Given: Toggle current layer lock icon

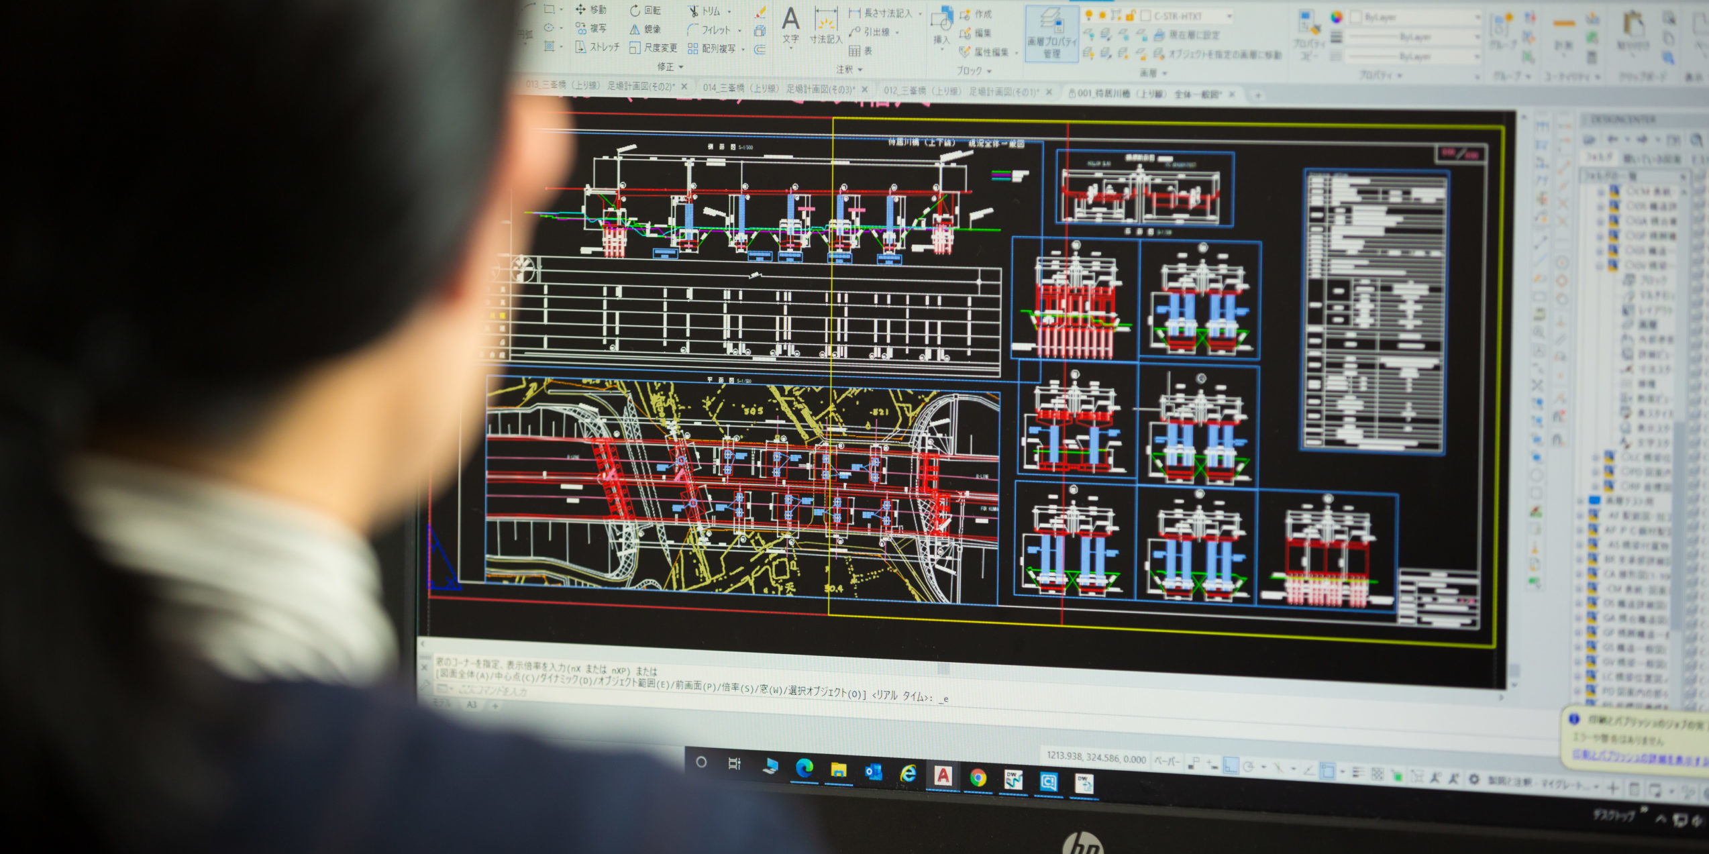Looking at the screenshot, I should coord(1130,15).
